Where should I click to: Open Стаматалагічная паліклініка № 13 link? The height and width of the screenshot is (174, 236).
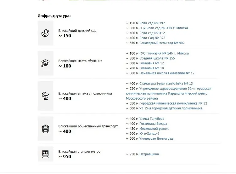click(166, 84)
